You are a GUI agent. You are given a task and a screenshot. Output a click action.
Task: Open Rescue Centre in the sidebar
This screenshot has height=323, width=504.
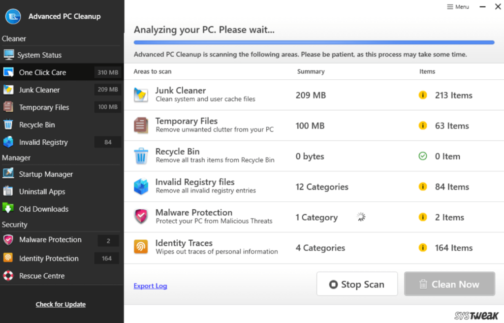(x=62, y=276)
